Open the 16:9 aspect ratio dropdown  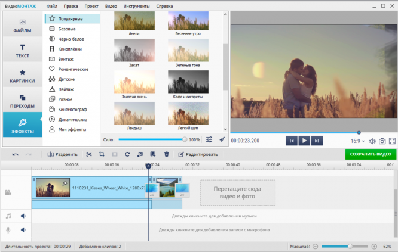point(357,141)
